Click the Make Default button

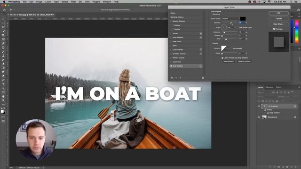coord(229,61)
